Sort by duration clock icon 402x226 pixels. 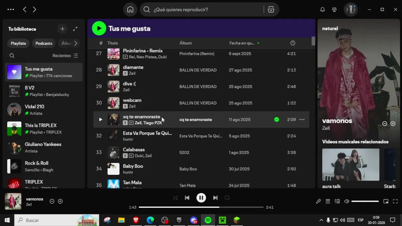click(293, 43)
